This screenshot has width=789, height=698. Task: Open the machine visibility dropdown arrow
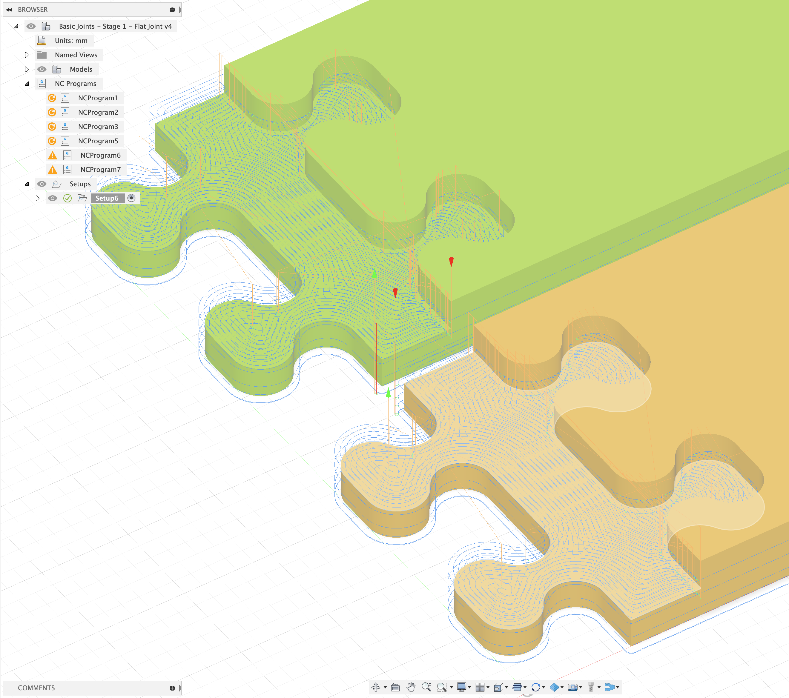tap(581, 687)
